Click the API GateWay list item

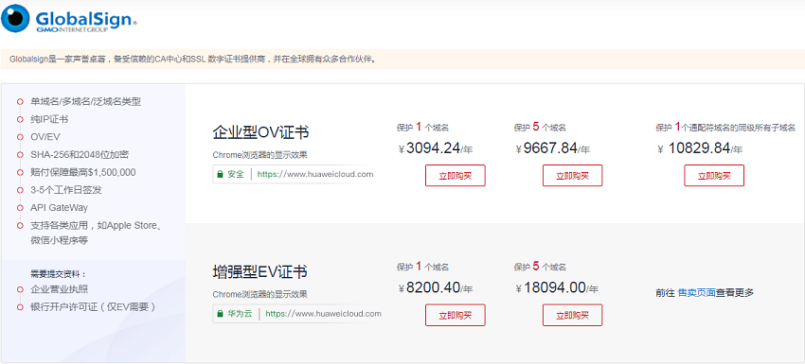tap(59, 208)
